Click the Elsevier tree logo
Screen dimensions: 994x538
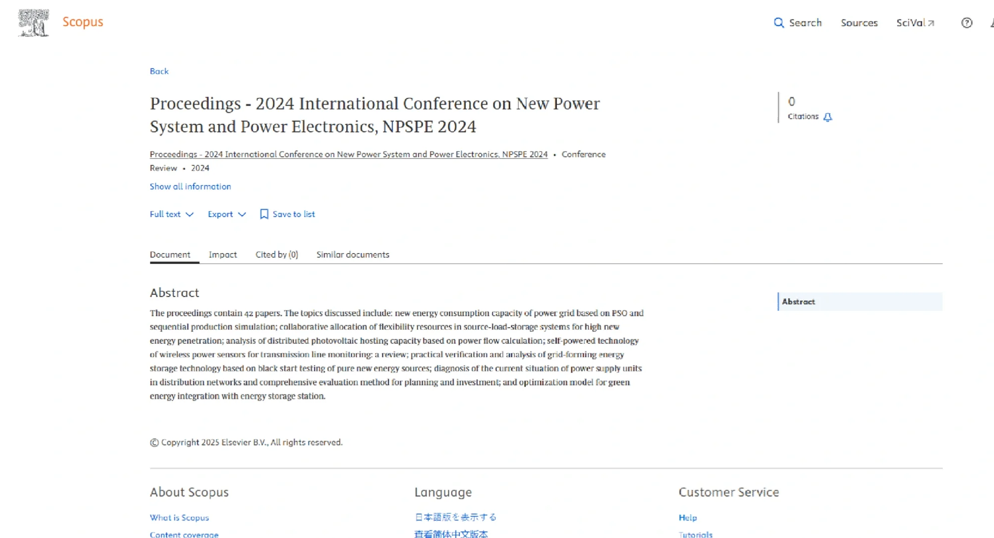tap(33, 23)
